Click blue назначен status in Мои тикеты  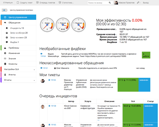click(x=144, y=85)
